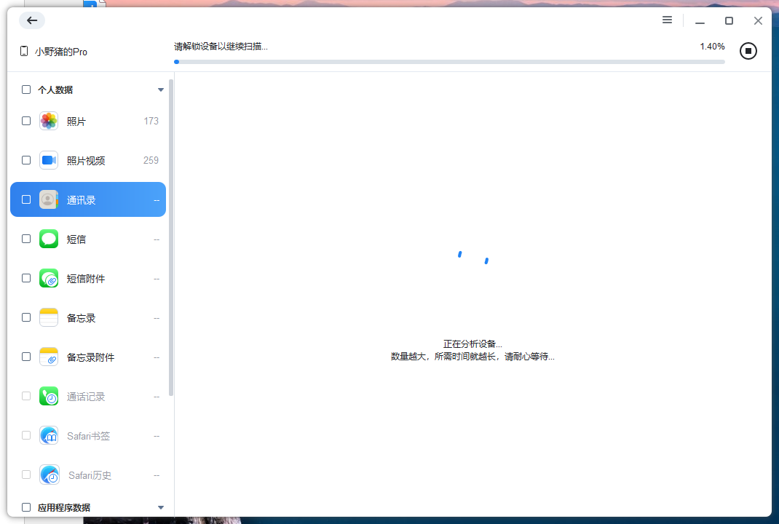
Task: Open the 短信附件 attachments icon
Action: [x=48, y=277]
